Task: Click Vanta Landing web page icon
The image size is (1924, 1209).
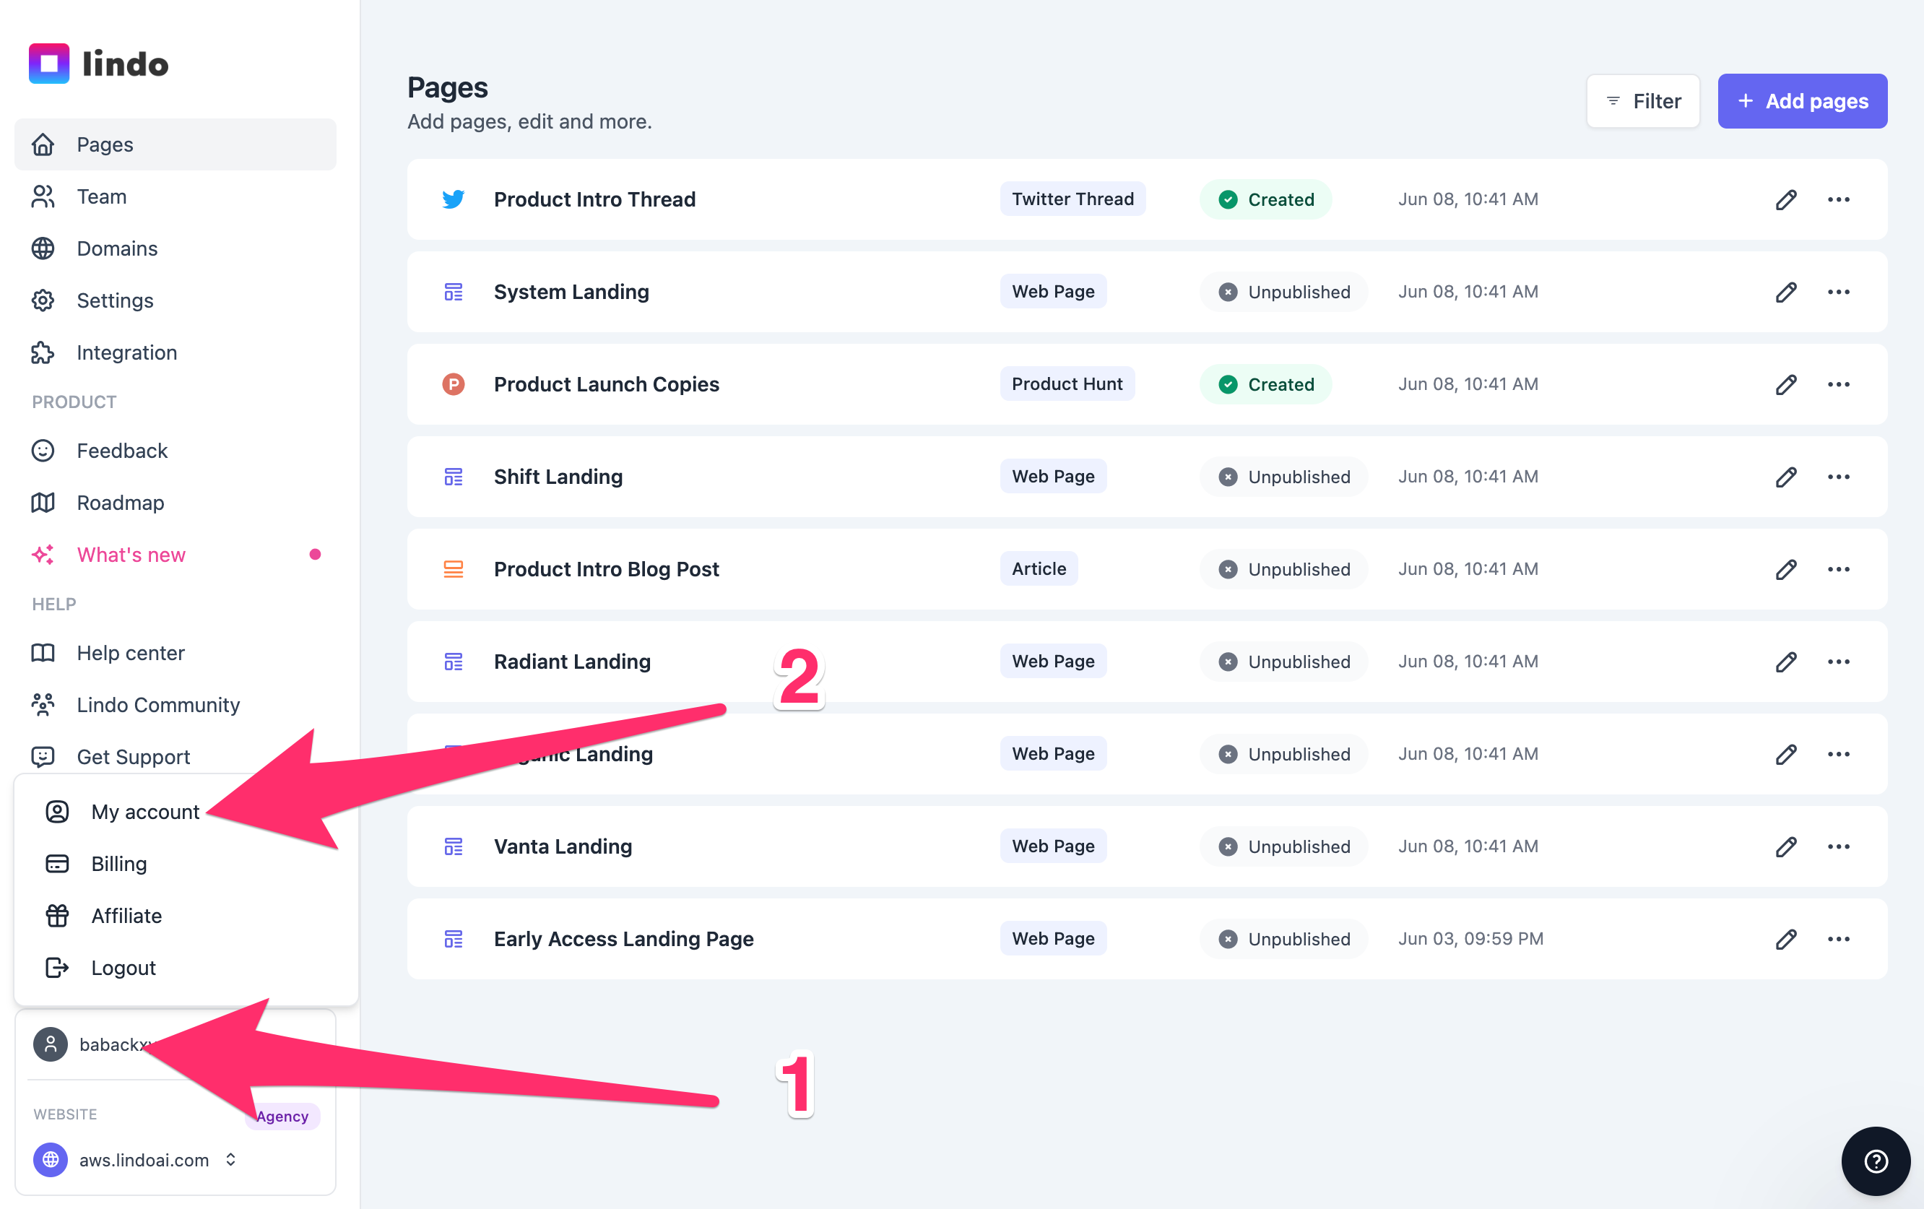Action: pos(453,847)
